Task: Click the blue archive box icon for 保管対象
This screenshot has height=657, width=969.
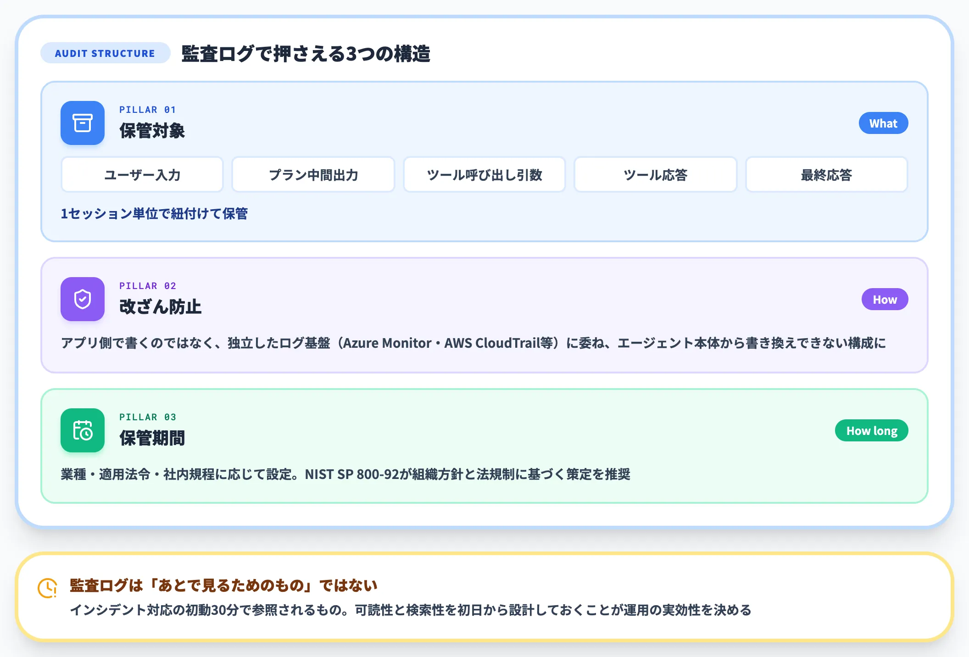Action: click(83, 123)
